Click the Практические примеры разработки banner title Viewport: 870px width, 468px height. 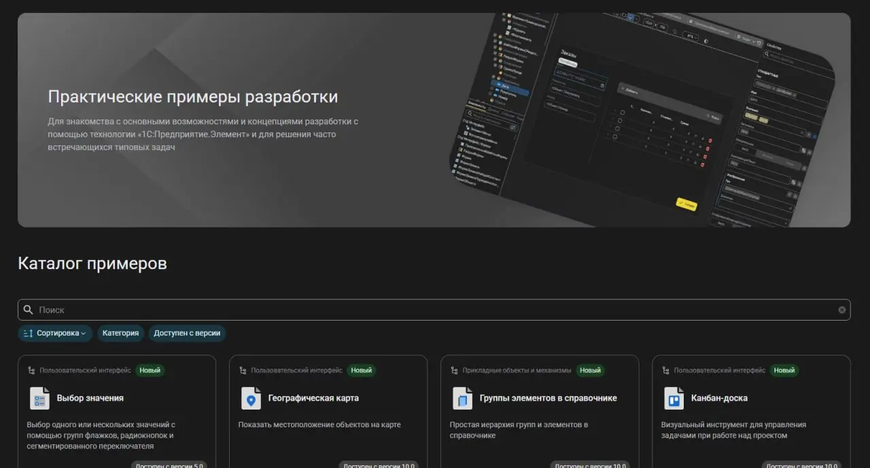[x=193, y=96]
